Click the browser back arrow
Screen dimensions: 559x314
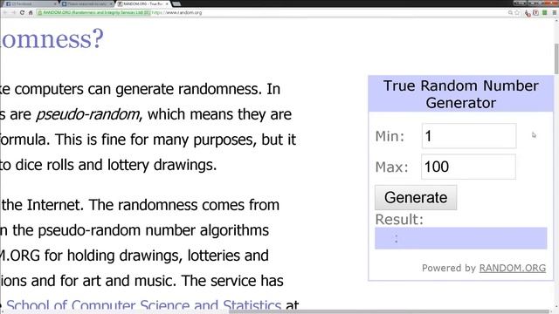pos(5,12)
